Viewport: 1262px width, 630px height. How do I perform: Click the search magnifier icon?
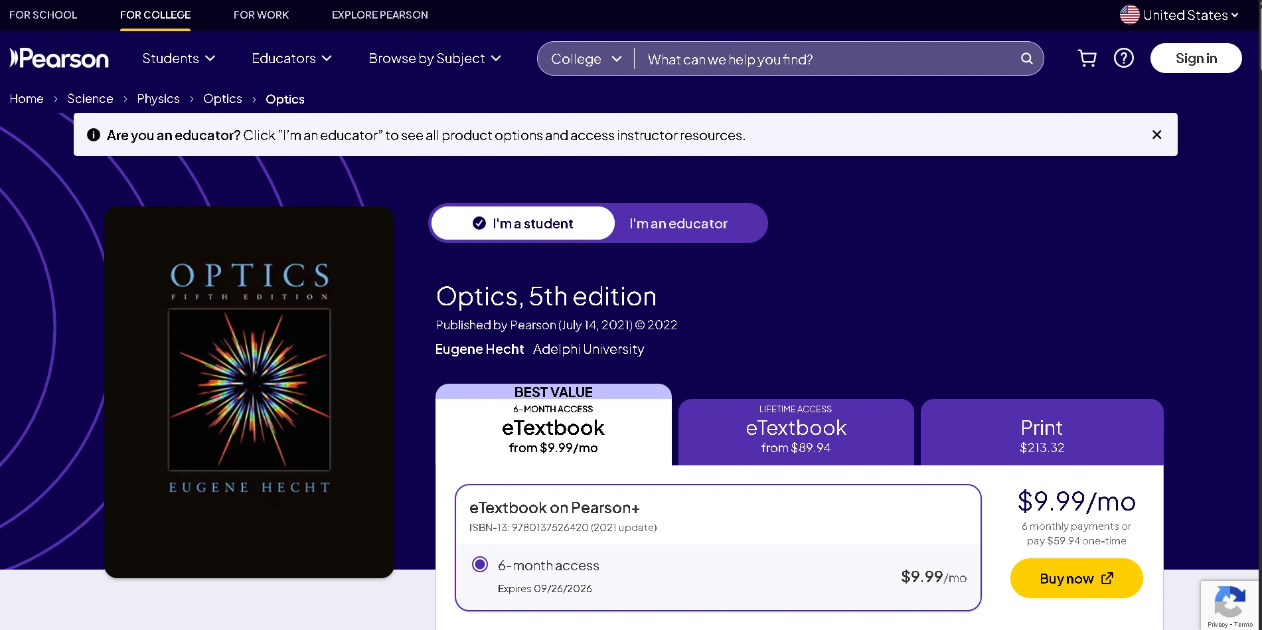1026,58
